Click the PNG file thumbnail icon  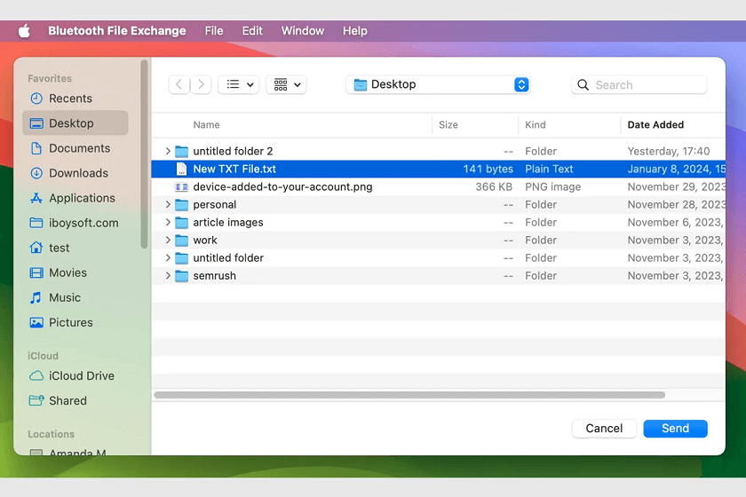click(181, 187)
